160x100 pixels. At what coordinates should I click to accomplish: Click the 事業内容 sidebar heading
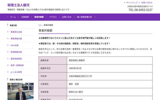tap(13, 25)
